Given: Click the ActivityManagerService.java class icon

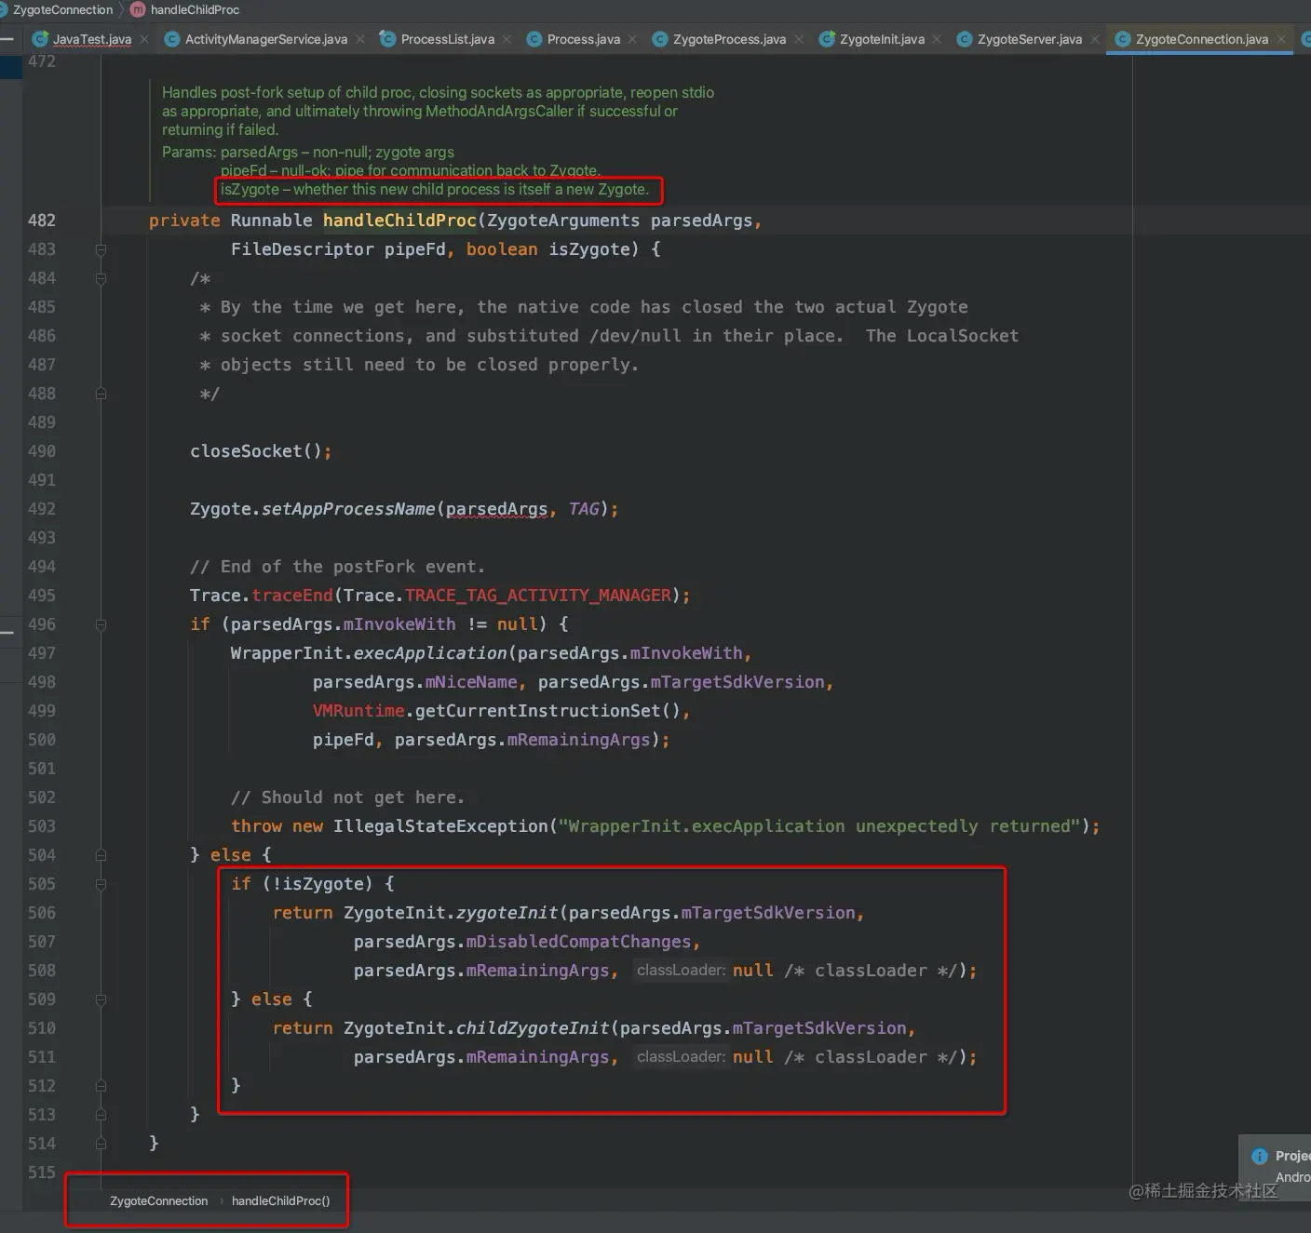Looking at the screenshot, I should click(x=171, y=39).
